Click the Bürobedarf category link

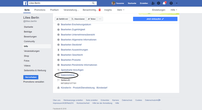click(x=102, y=88)
